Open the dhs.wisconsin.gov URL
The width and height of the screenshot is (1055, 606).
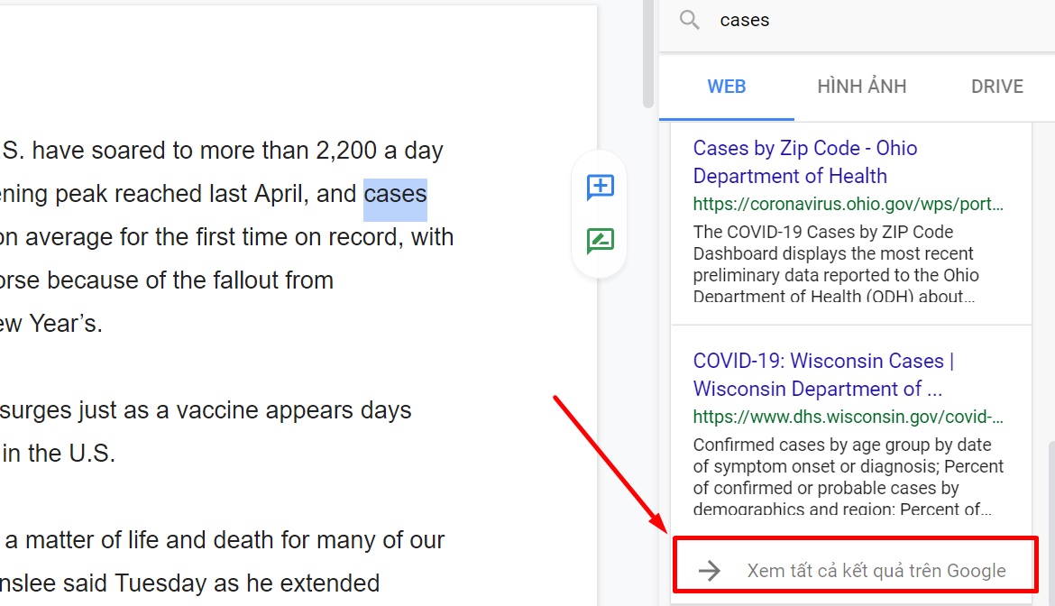tap(848, 417)
